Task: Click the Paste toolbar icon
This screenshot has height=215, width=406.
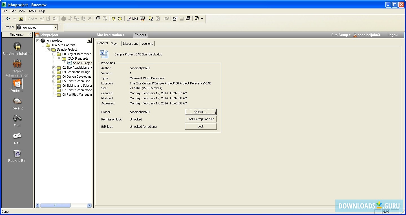Action: pos(83,19)
